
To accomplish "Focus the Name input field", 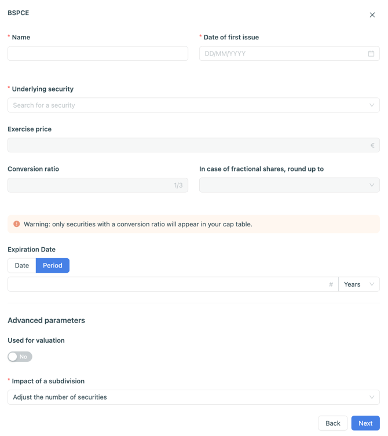I will (x=98, y=54).
